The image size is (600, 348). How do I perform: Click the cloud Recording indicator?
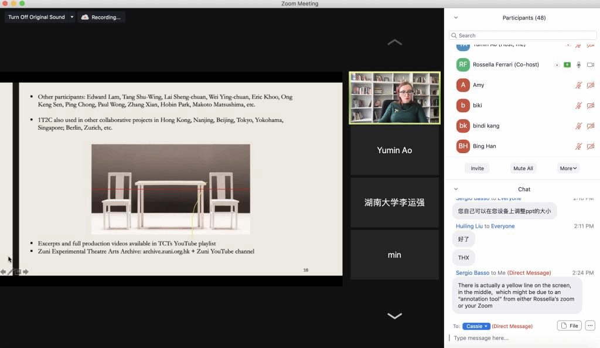101,17
